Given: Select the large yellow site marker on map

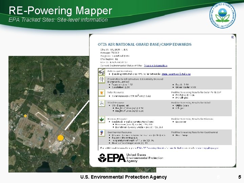Looking at the screenshot, I should click(61, 138).
